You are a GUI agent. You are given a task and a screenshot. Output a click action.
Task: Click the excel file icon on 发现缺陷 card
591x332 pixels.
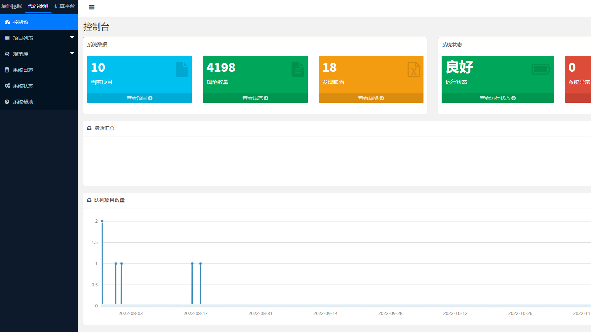[414, 70]
